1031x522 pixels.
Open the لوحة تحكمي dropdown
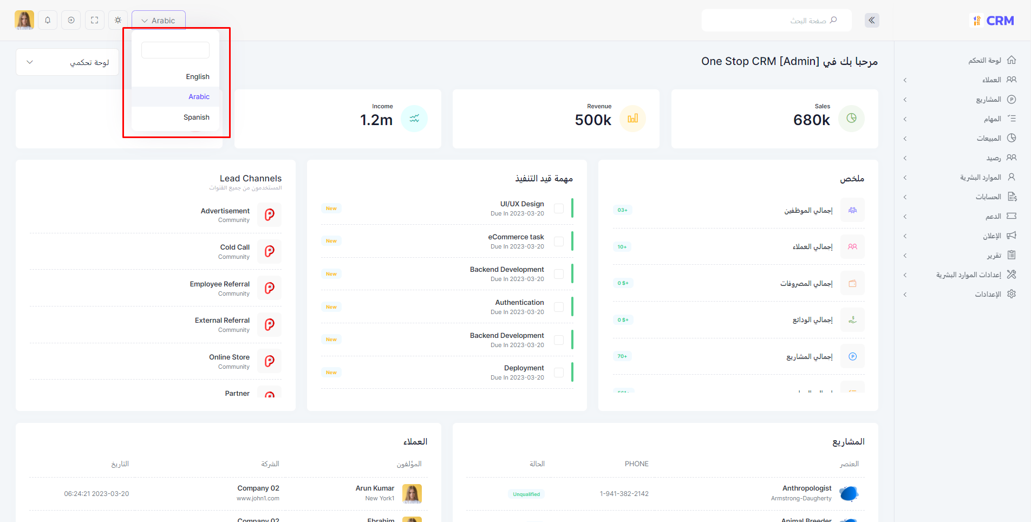[67, 62]
